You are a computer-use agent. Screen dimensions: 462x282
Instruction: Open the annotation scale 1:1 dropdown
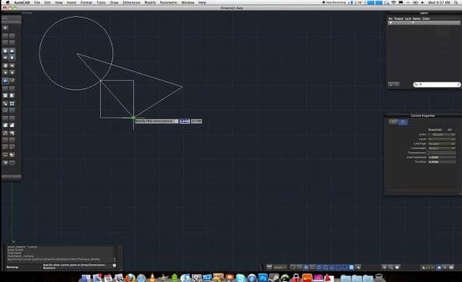point(428,267)
